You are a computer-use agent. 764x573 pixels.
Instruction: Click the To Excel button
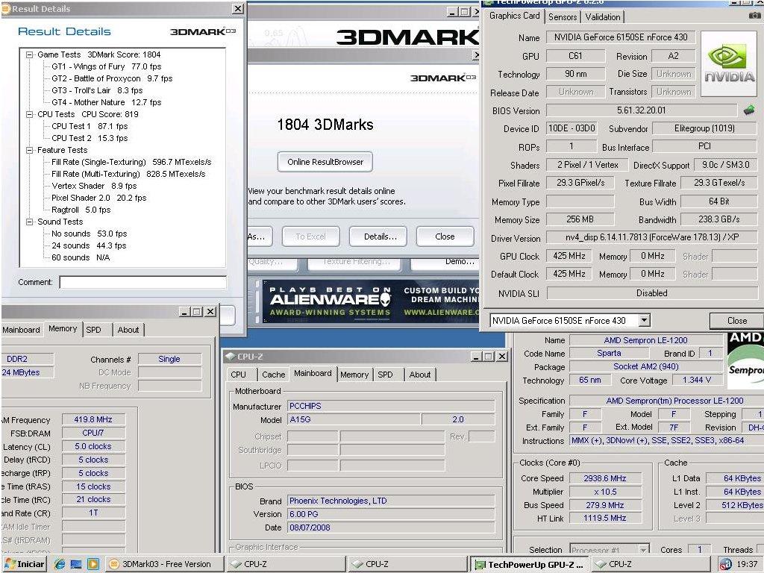coord(310,237)
